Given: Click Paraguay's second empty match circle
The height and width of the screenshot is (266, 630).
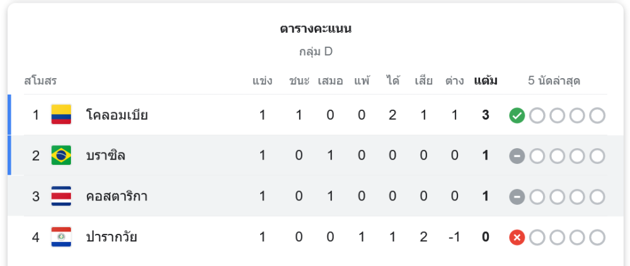Looking at the screenshot, I should pos(557,238).
